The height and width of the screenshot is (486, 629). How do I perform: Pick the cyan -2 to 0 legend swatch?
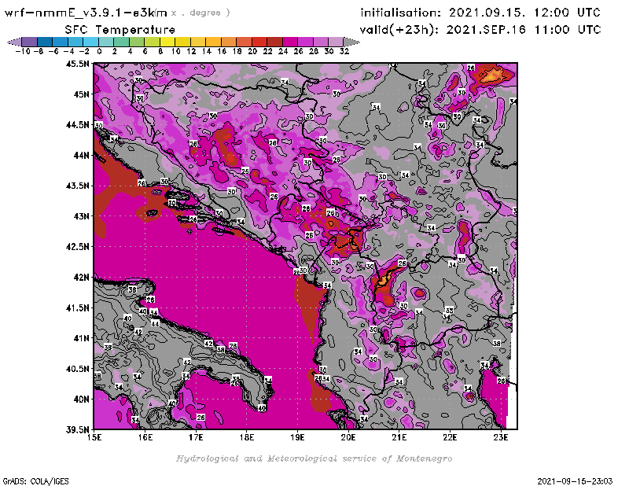coord(90,42)
